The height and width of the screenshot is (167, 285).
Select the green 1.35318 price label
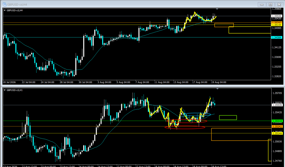click(x=277, y=121)
